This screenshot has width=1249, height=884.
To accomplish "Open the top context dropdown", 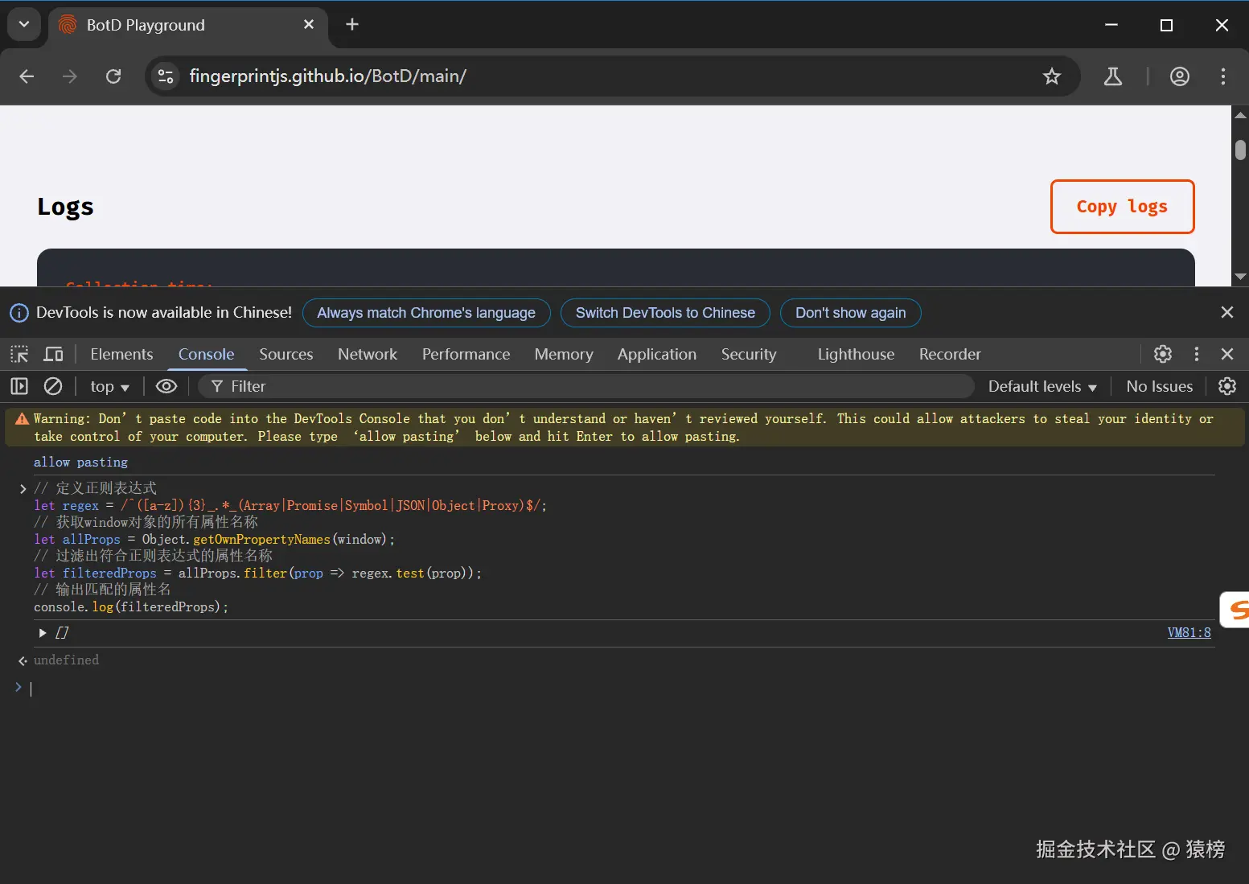I will pos(109,386).
